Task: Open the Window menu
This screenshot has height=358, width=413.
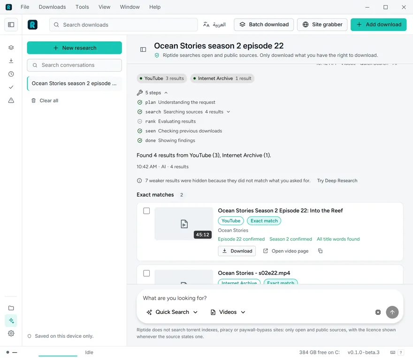Action: click(130, 7)
